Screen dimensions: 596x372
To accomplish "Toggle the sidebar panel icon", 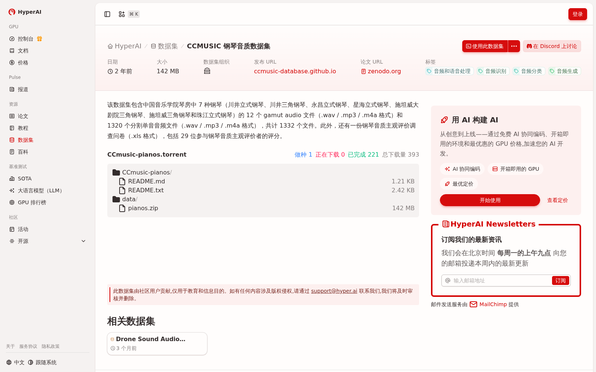I will [107, 14].
